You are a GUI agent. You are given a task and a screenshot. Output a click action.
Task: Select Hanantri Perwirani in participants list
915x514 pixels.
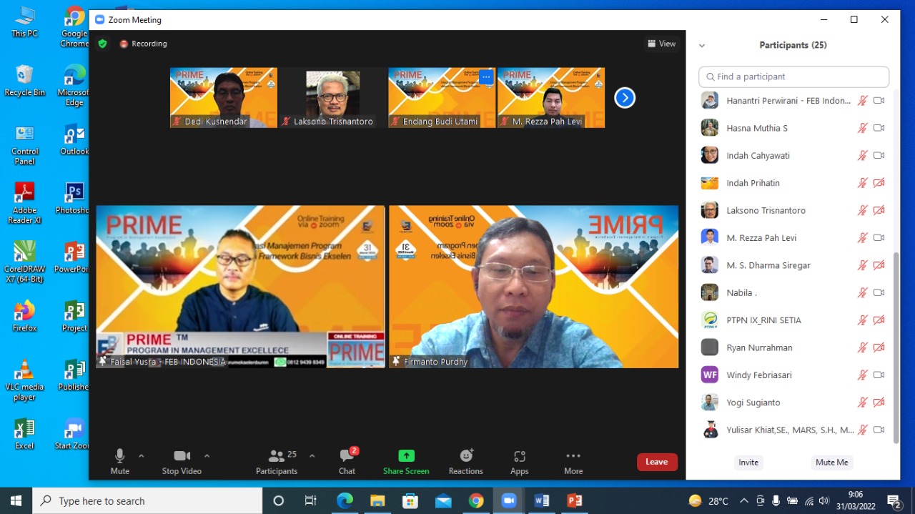click(793, 101)
